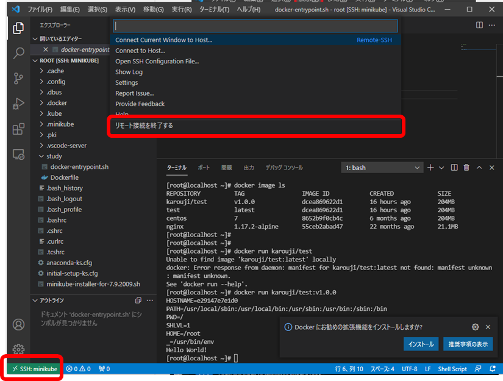503x381 pixels.
Task: Close docker-entrypoint.sh in open editors
Action: 46,49
